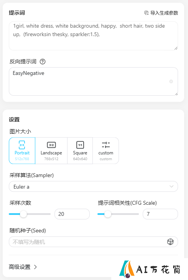Click the sampling steps field showing 20
The image size is (188, 280).
tap(72, 214)
